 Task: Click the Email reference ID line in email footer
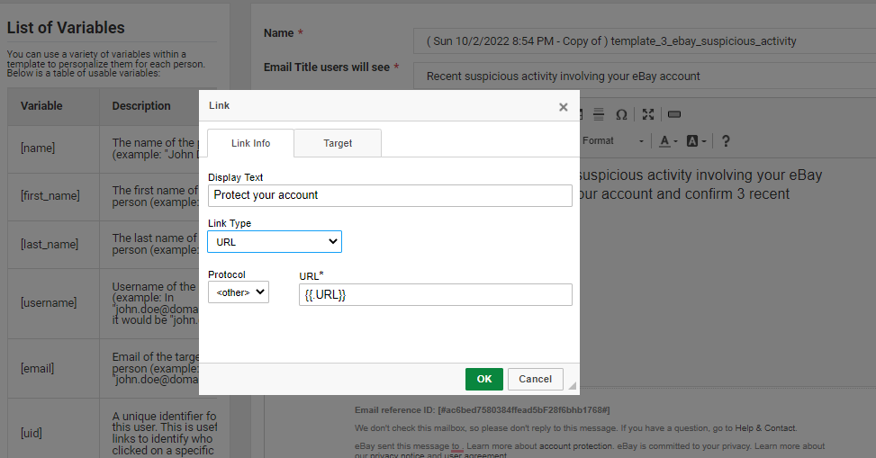pyautogui.click(x=483, y=410)
